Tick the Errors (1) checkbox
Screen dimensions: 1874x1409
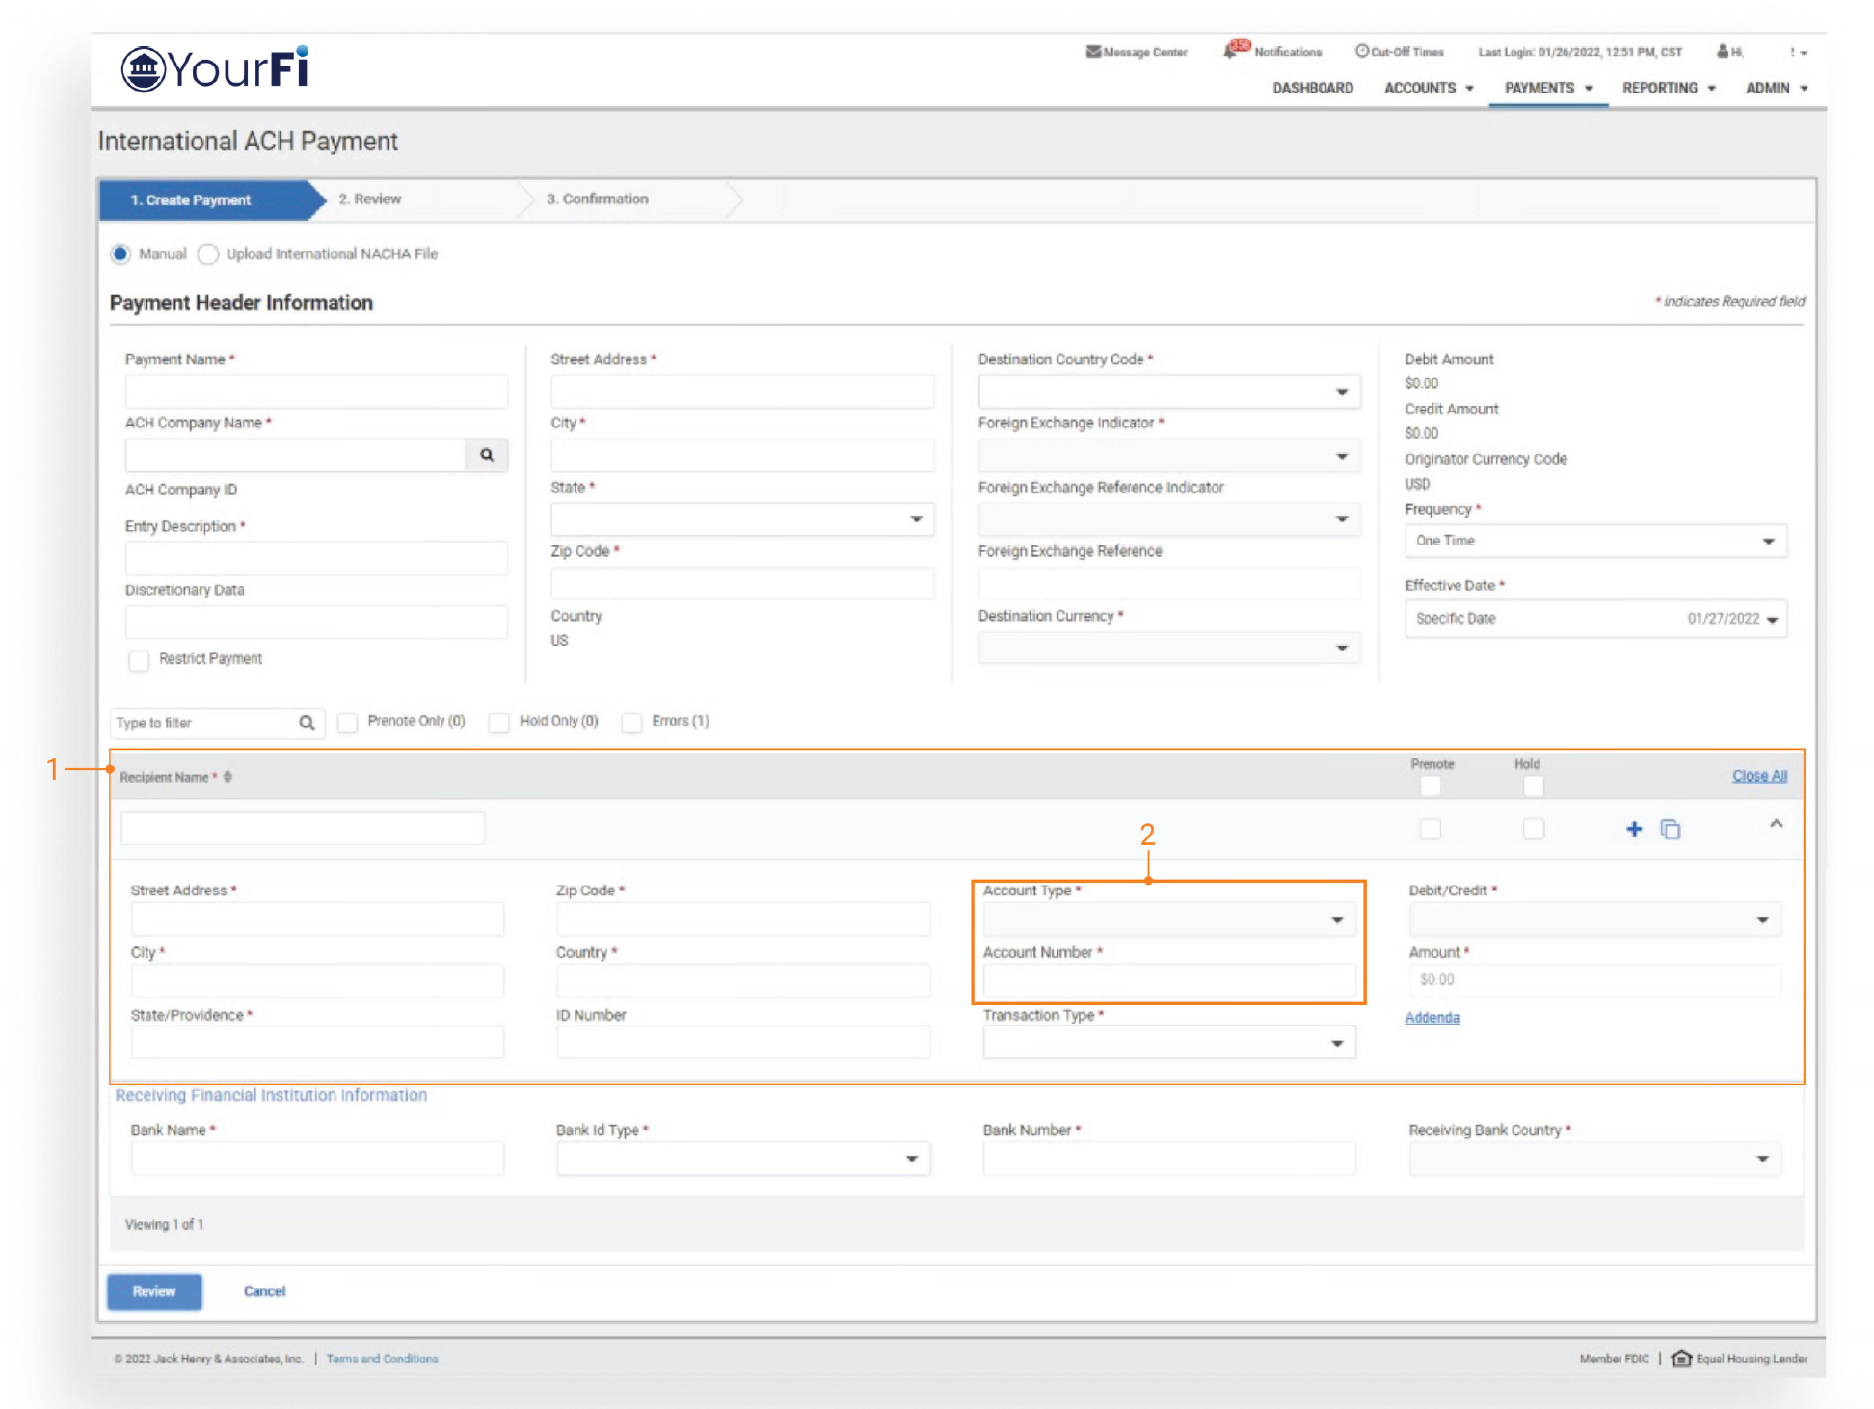[632, 722]
